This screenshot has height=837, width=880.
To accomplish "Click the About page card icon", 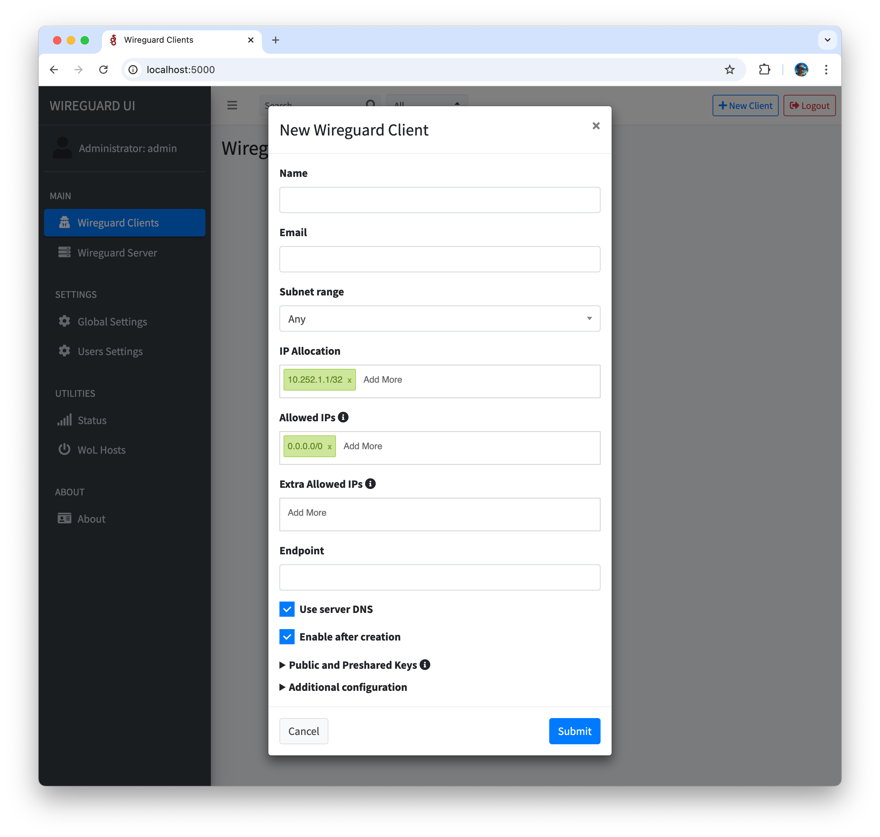I will 65,518.
